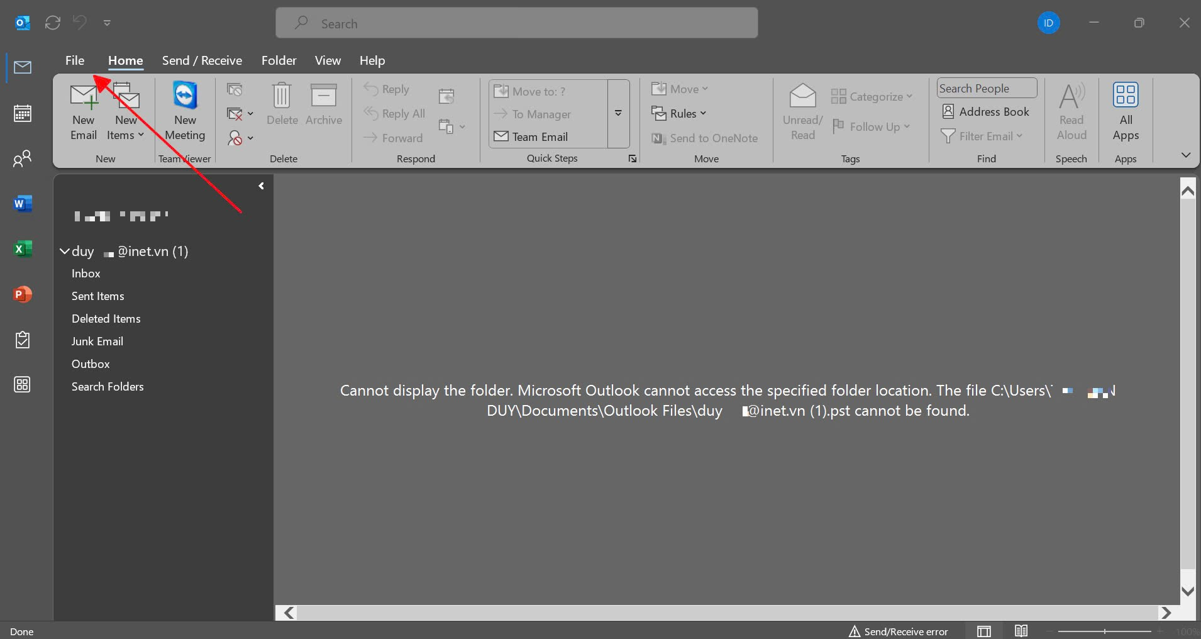Click the Search People input field
The height and width of the screenshot is (639, 1201).
click(986, 89)
